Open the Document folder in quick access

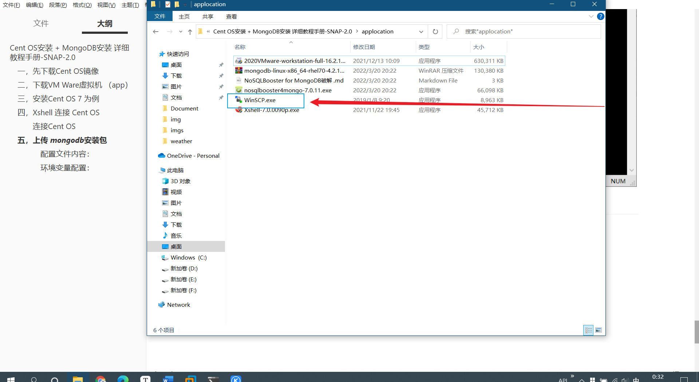pos(181,108)
